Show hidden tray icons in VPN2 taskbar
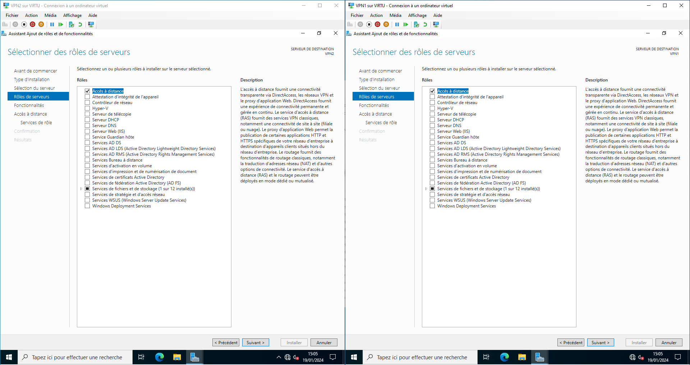 pos(279,357)
